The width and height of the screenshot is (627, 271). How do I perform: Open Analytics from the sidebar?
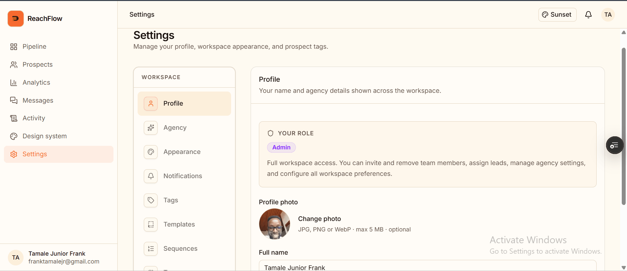(59, 82)
